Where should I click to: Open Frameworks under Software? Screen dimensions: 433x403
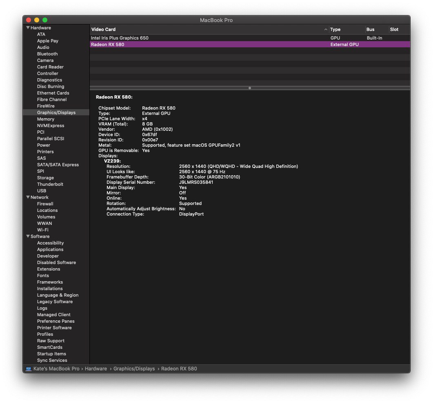[50, 282]
